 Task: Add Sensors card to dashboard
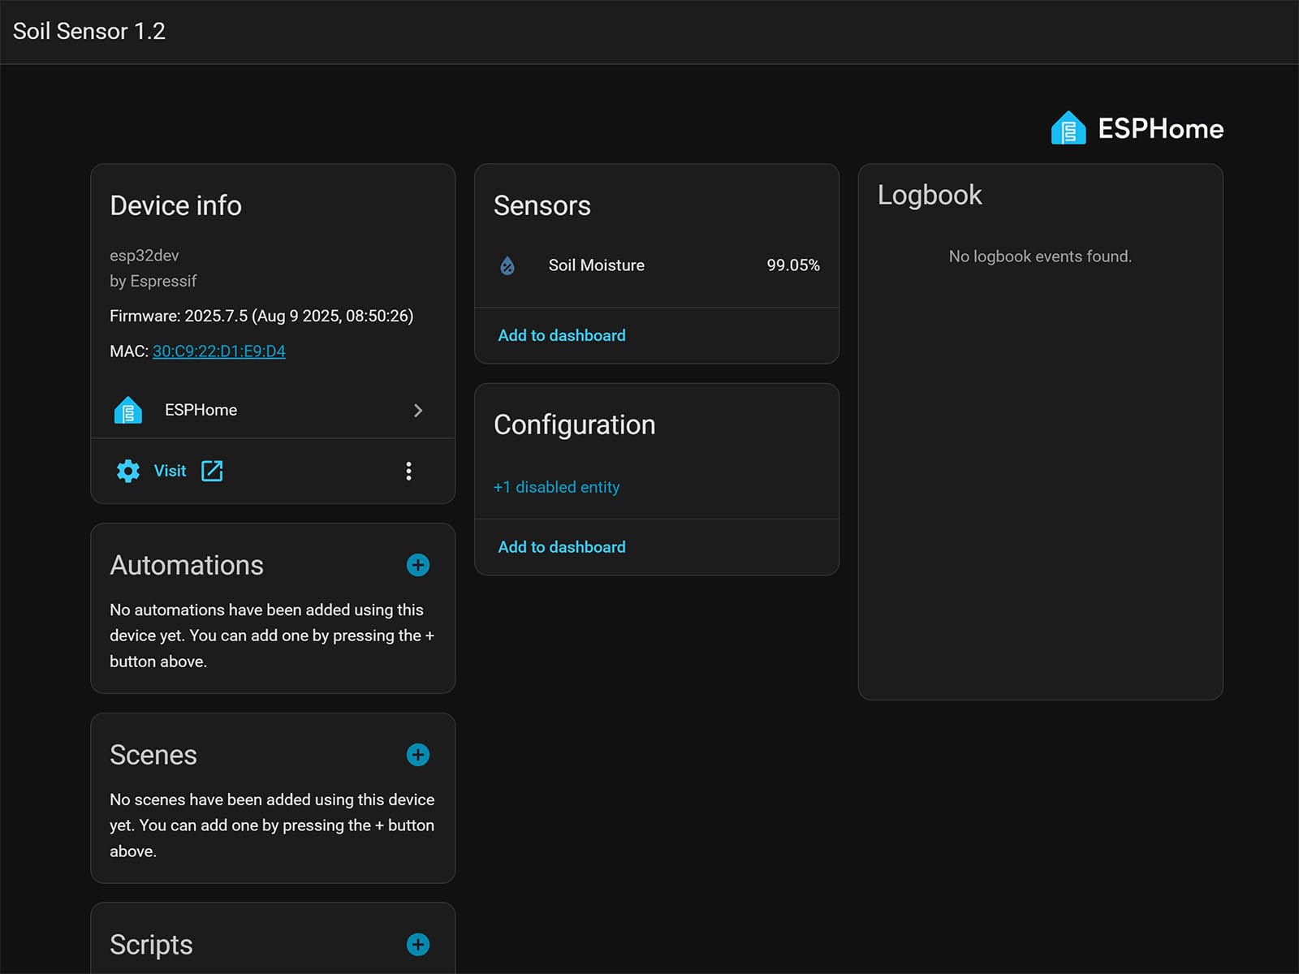pos(562,335)
